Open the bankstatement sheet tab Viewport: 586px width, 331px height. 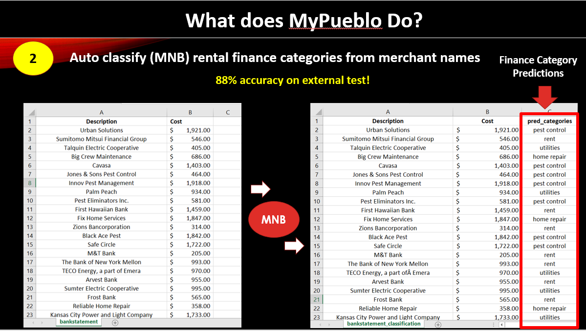[79, 322]
